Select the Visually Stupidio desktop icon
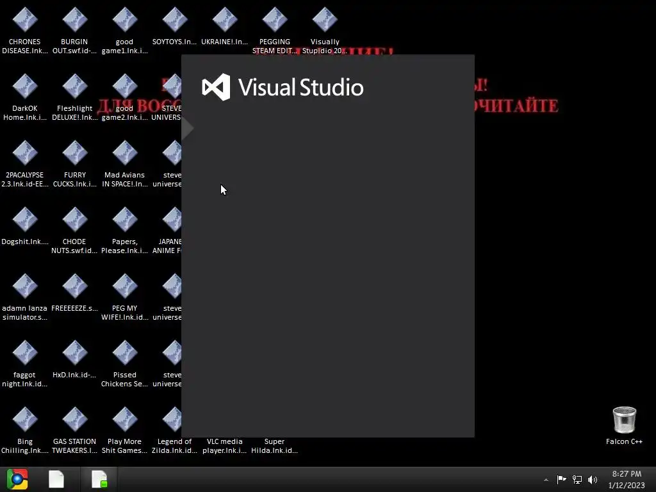 pyautogui.click(x=325, y=31)
